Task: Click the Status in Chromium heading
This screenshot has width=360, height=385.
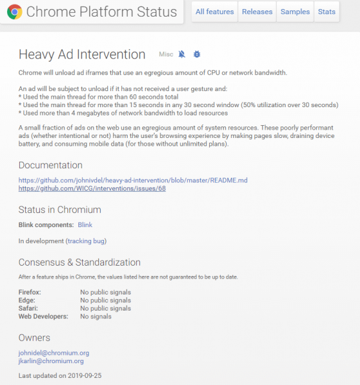Action: 60,210
